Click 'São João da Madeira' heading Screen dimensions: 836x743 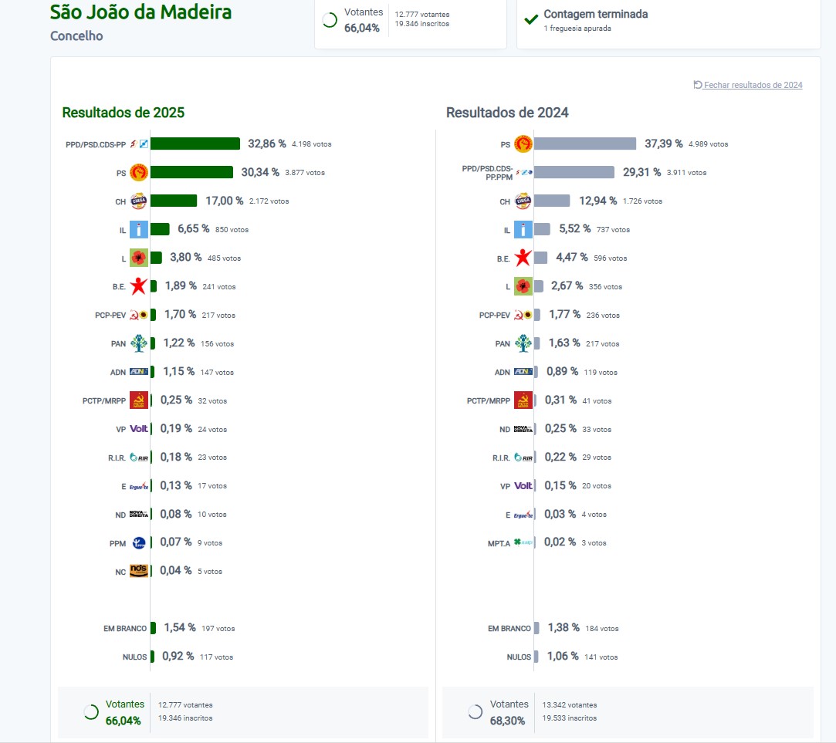click(140, 12)
